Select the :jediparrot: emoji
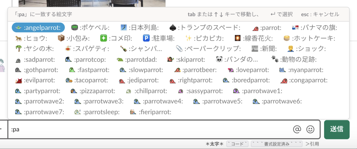The image size is (357, 149). coord(138,80)
